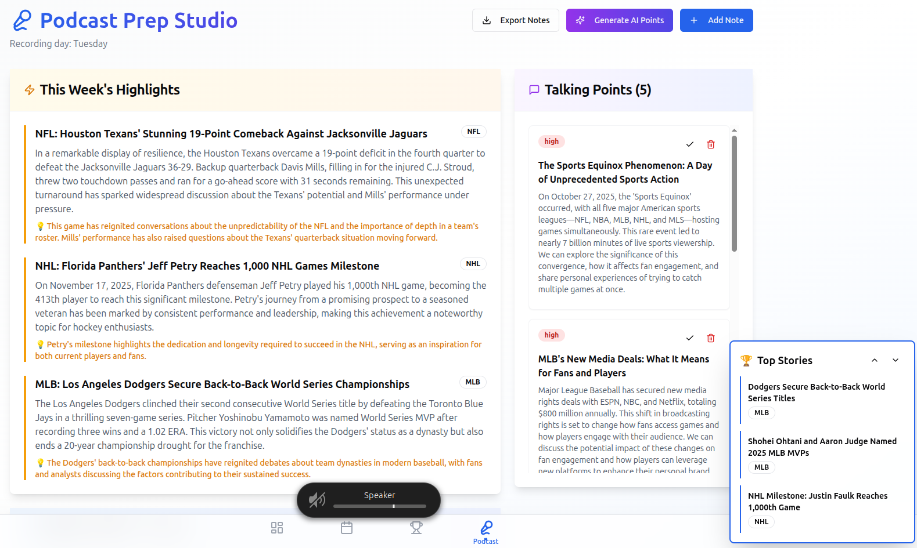This screenshot has height=548, width=917.
Task: Click the speech bubble icon beside Talking Points
Action: (x=534, y=90)
